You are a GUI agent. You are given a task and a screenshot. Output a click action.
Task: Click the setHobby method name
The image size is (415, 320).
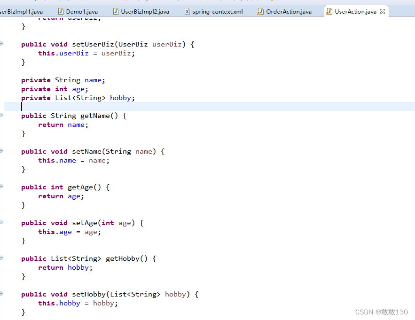tap(89, 294)
